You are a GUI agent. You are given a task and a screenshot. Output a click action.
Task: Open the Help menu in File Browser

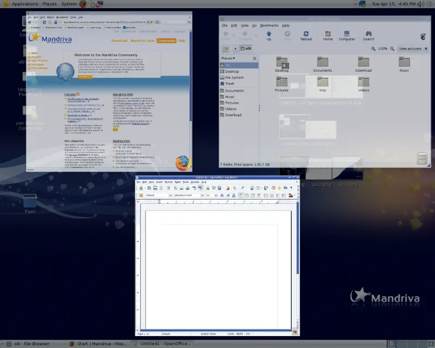pos(286,26)
